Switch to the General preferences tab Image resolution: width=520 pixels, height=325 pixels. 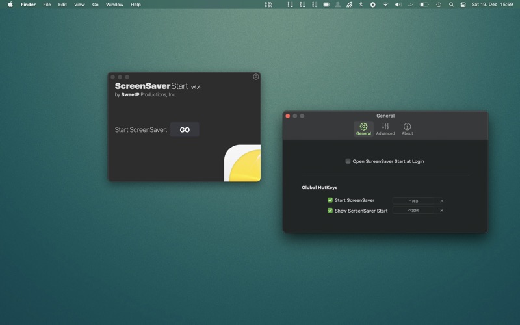click(363, 129)
